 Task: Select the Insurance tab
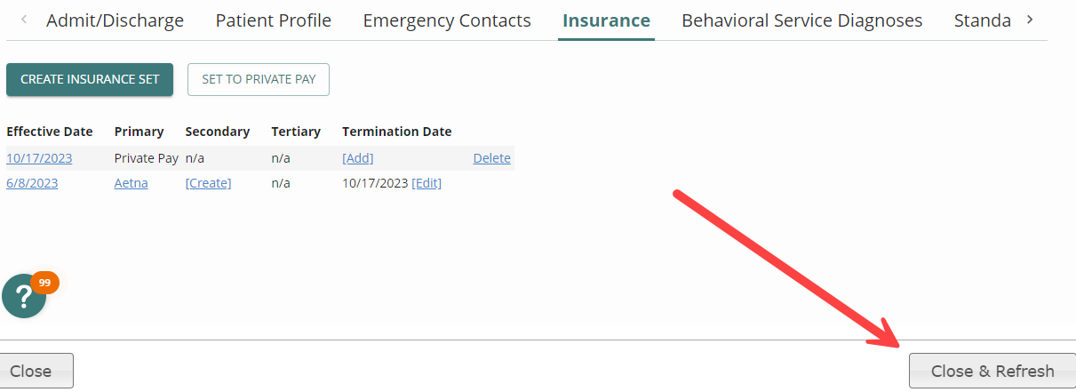(x=607, y=20)
